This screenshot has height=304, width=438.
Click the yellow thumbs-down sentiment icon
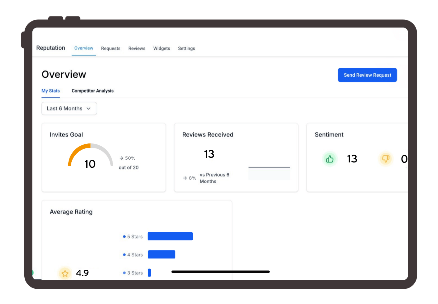point(386,159)
